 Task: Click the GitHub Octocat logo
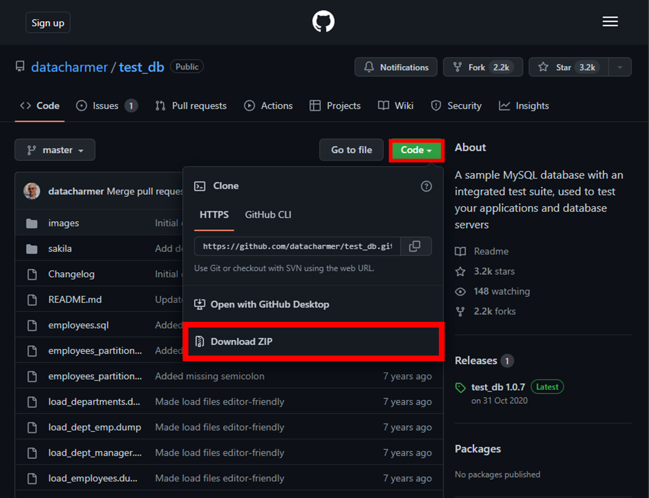pos(323,21)
